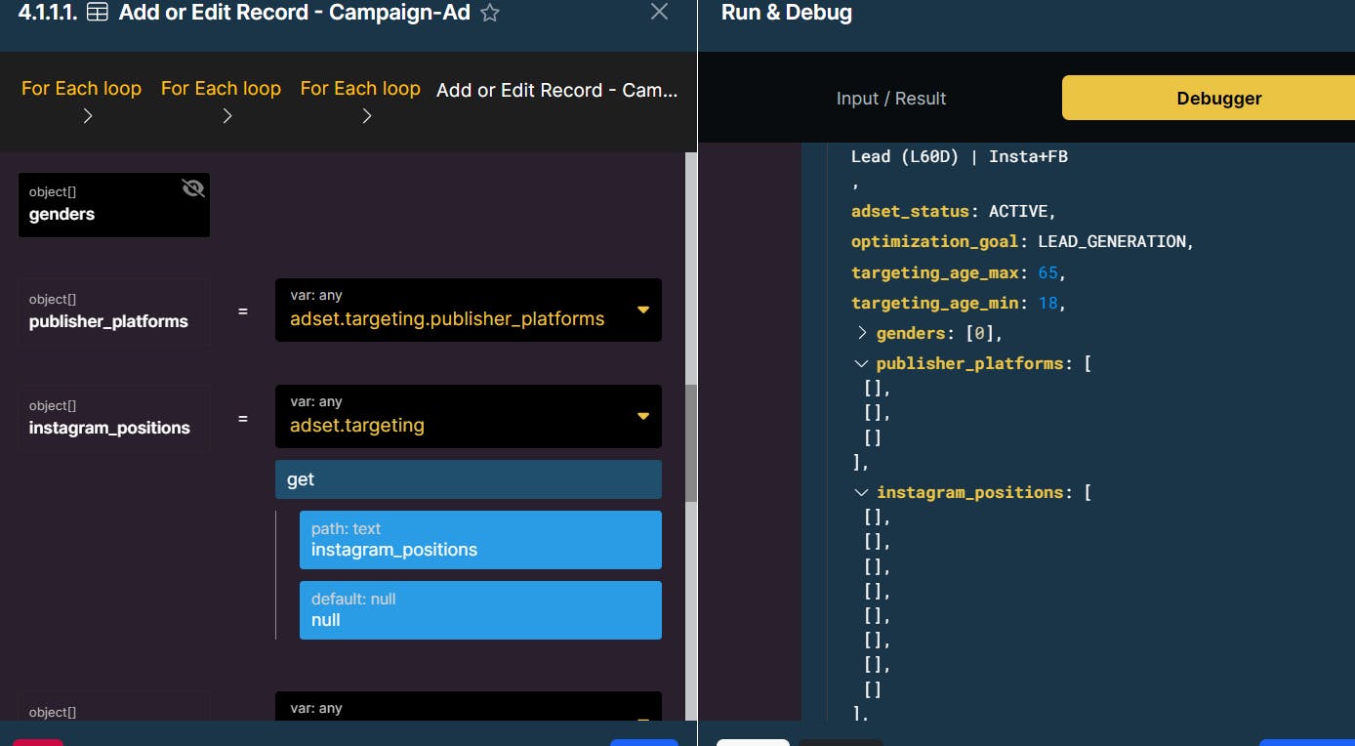Click the Run & Debug heading
The height and width of the screenshot is (746, 1355).
pos(787,13)
